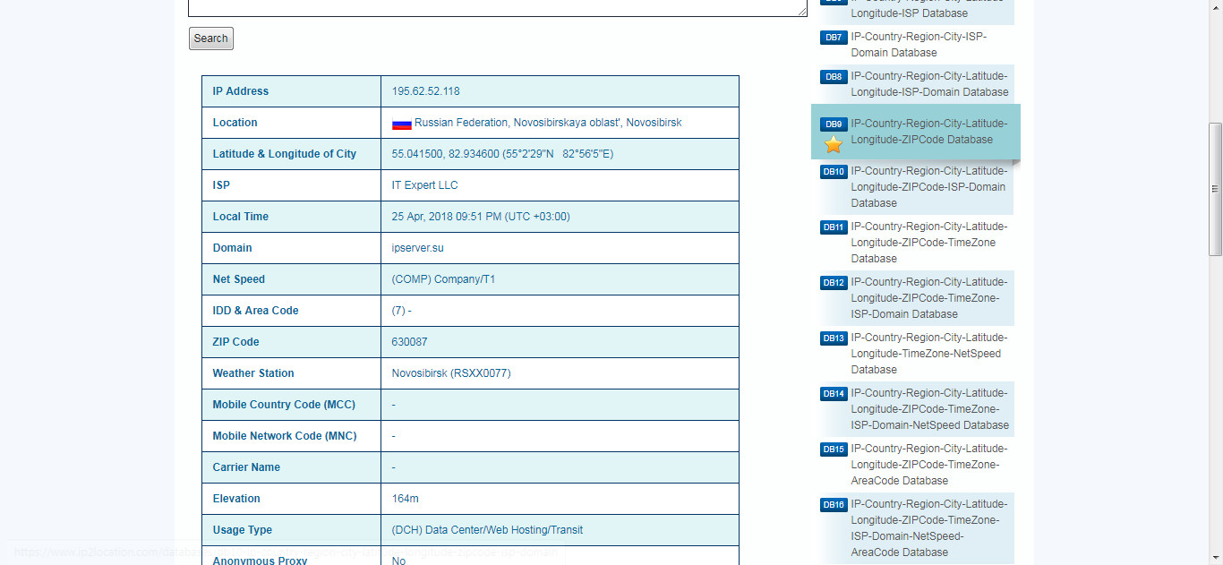This screenshot has width=1223, height=565.
Task: Click the IP address 195.62.52.118 value
Action: [425, 91]
